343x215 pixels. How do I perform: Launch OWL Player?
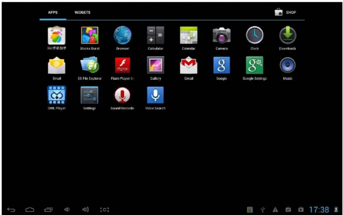(57, 98)
